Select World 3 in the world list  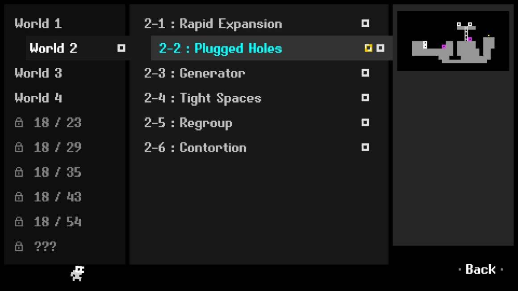pos(38,73)
